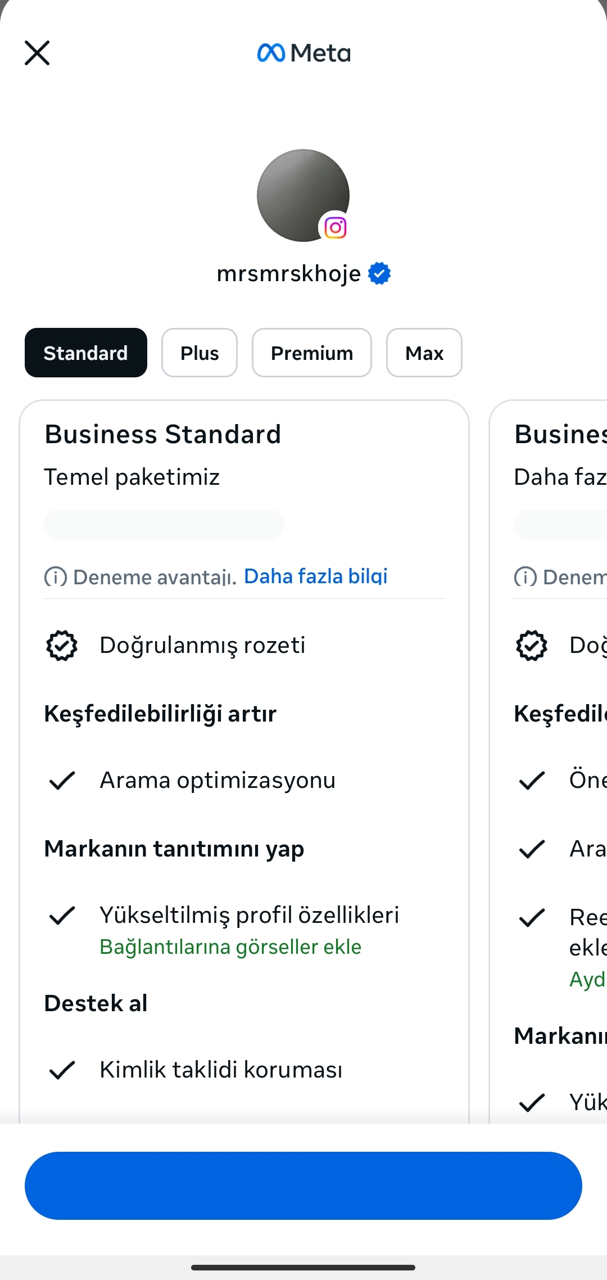Tap the rosette icon in the second plan card
This screenshot has height=1280, width=607.
532,645
